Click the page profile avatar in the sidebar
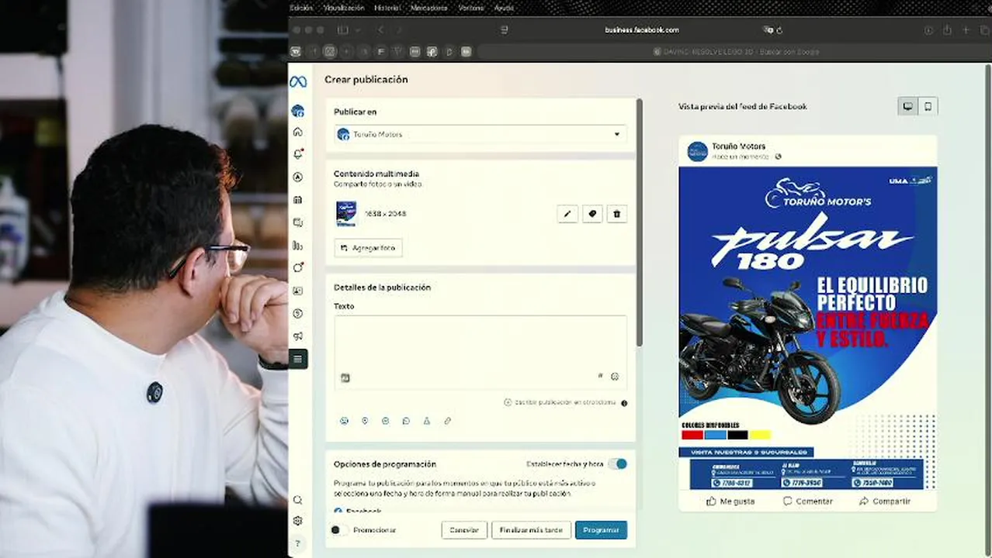This screenshot has width=992, height=558. pyautogui.click(x=298, y=111)
